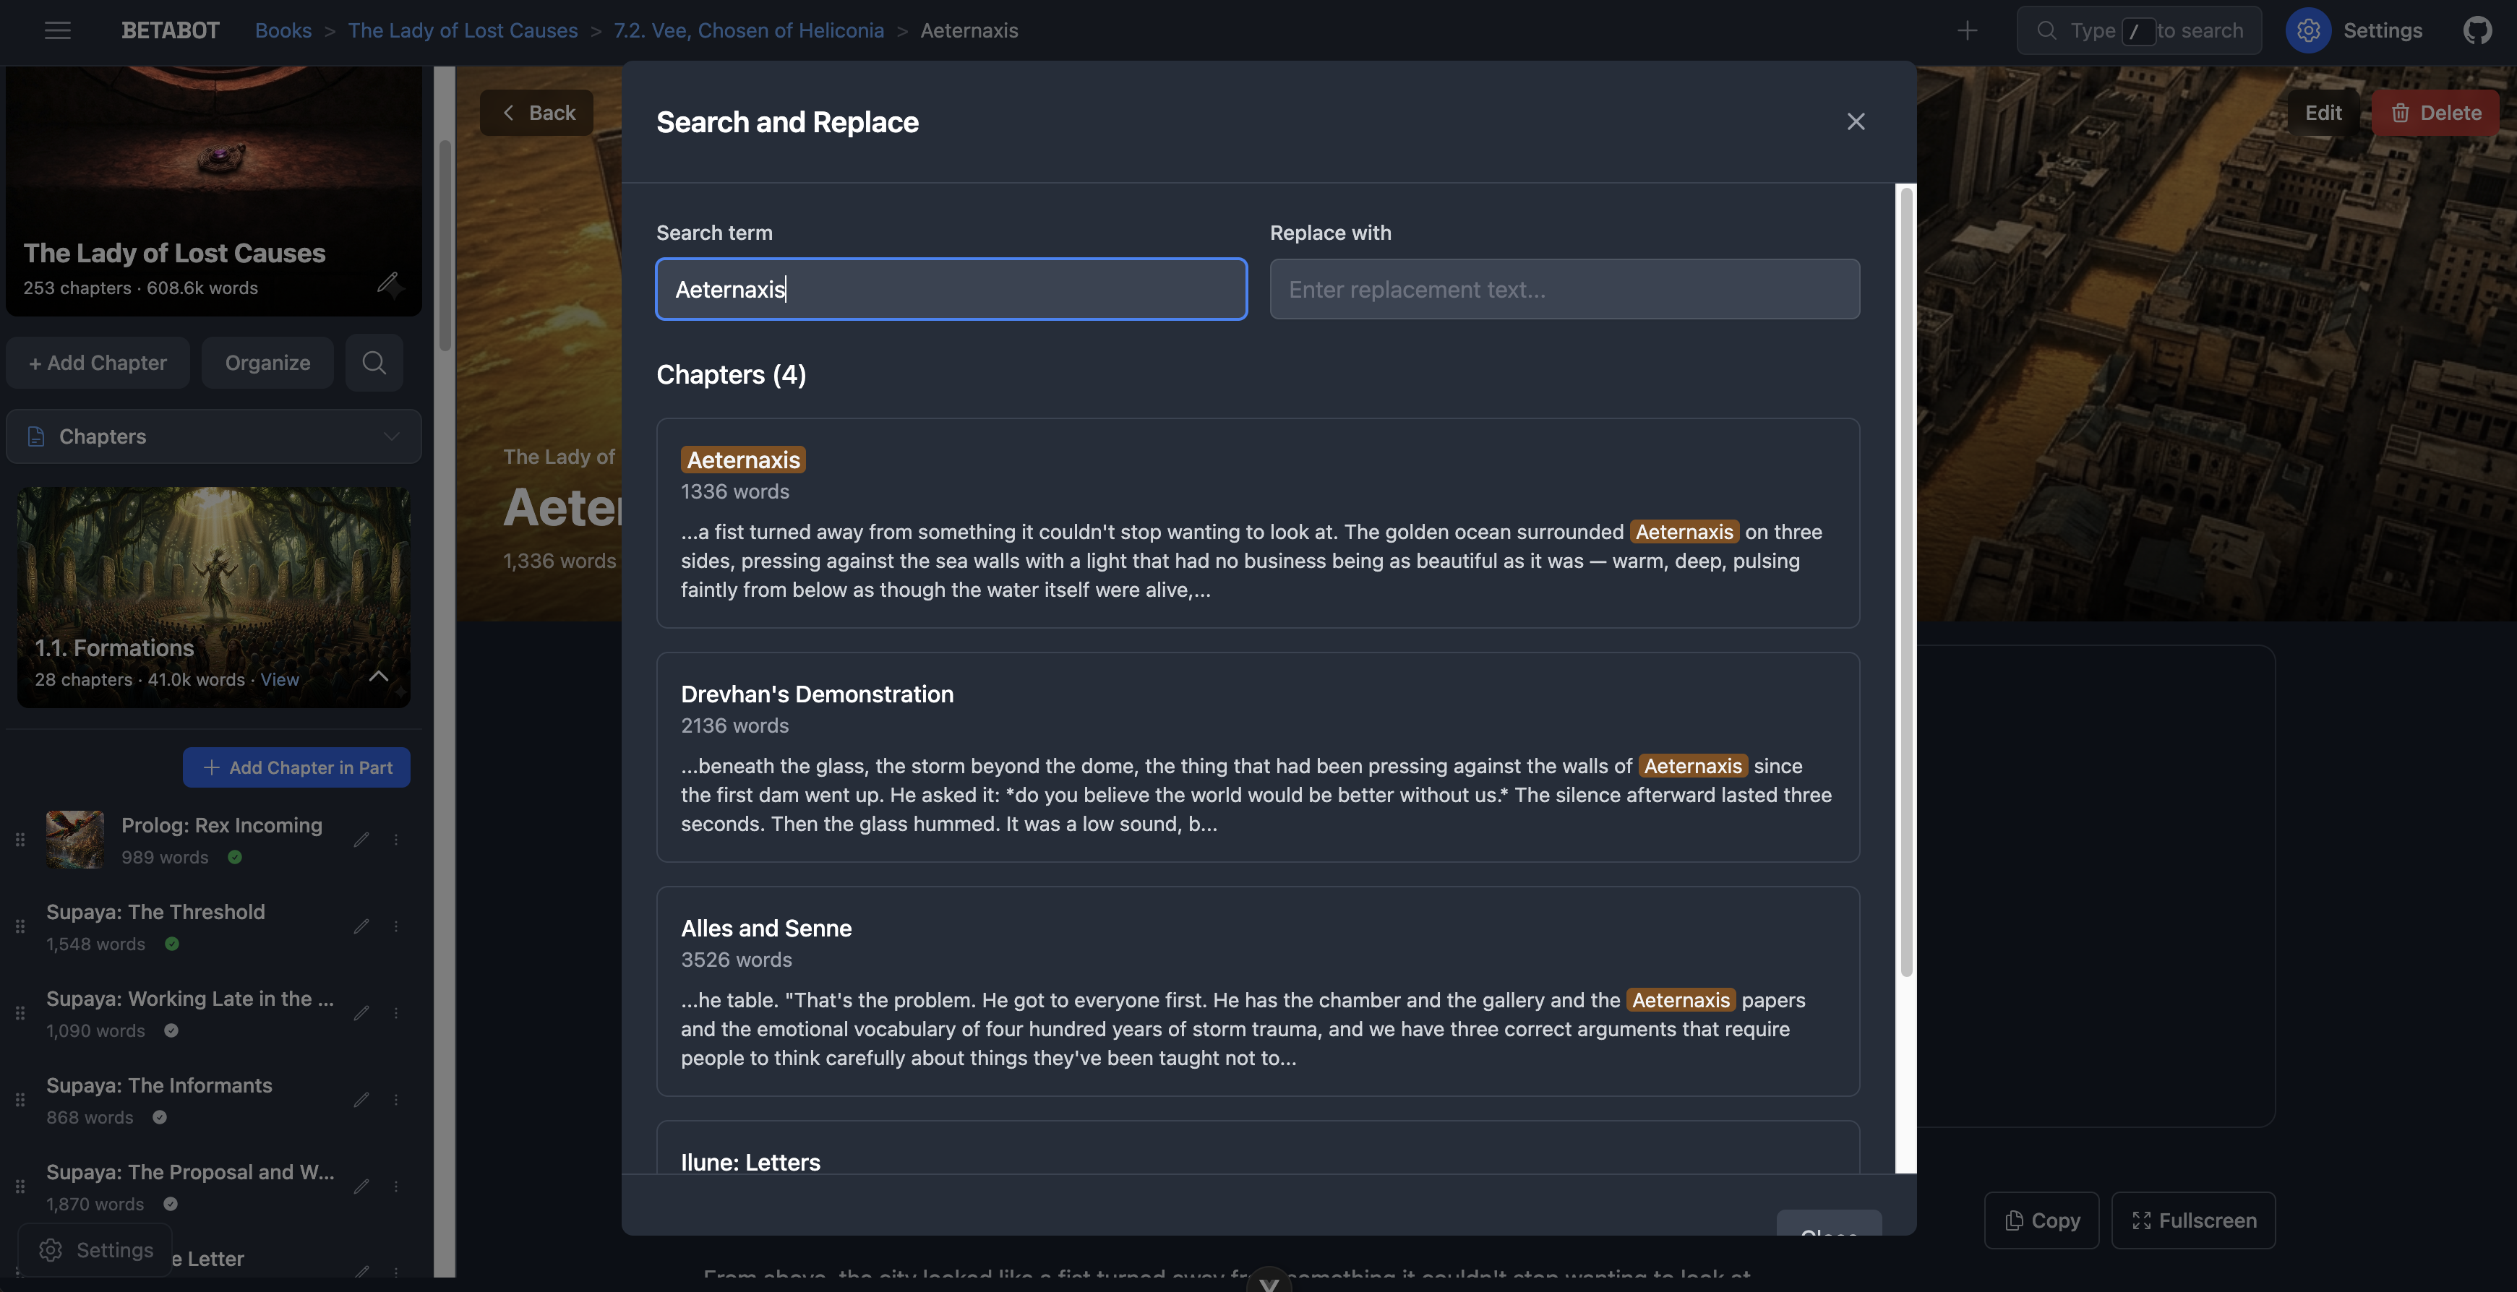
Task: Open options menu for Supaya: The Threshold
Action: pos(395,926)
